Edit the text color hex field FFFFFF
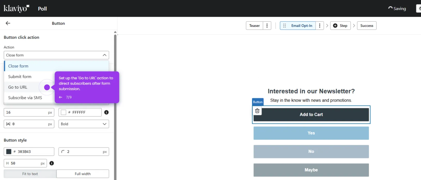 pos(80,112)
